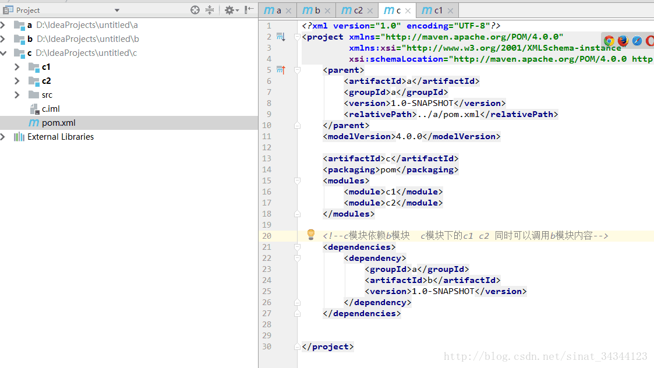
Task: Click the intention lightbulb on line 20
Action: point(311,233)
